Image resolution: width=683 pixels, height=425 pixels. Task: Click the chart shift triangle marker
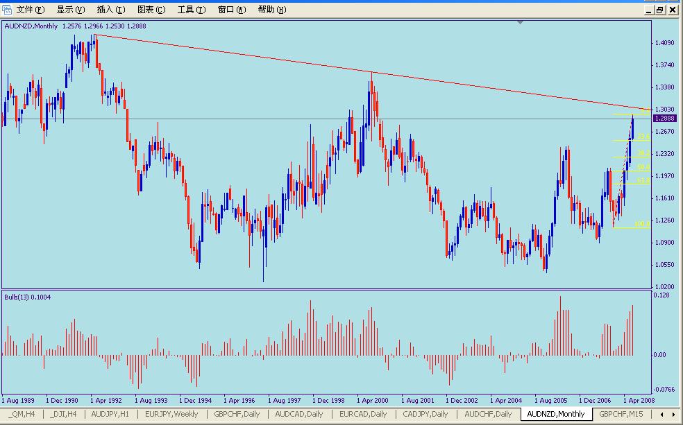pos(520,21)
